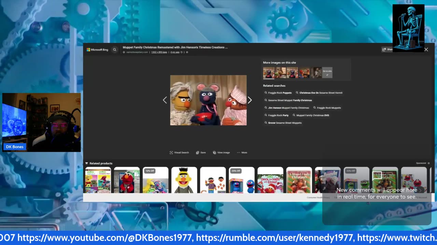This screenshot has width=437, height=245.
Task: Click the 'Related searches' heading
Action: (274, 86)
